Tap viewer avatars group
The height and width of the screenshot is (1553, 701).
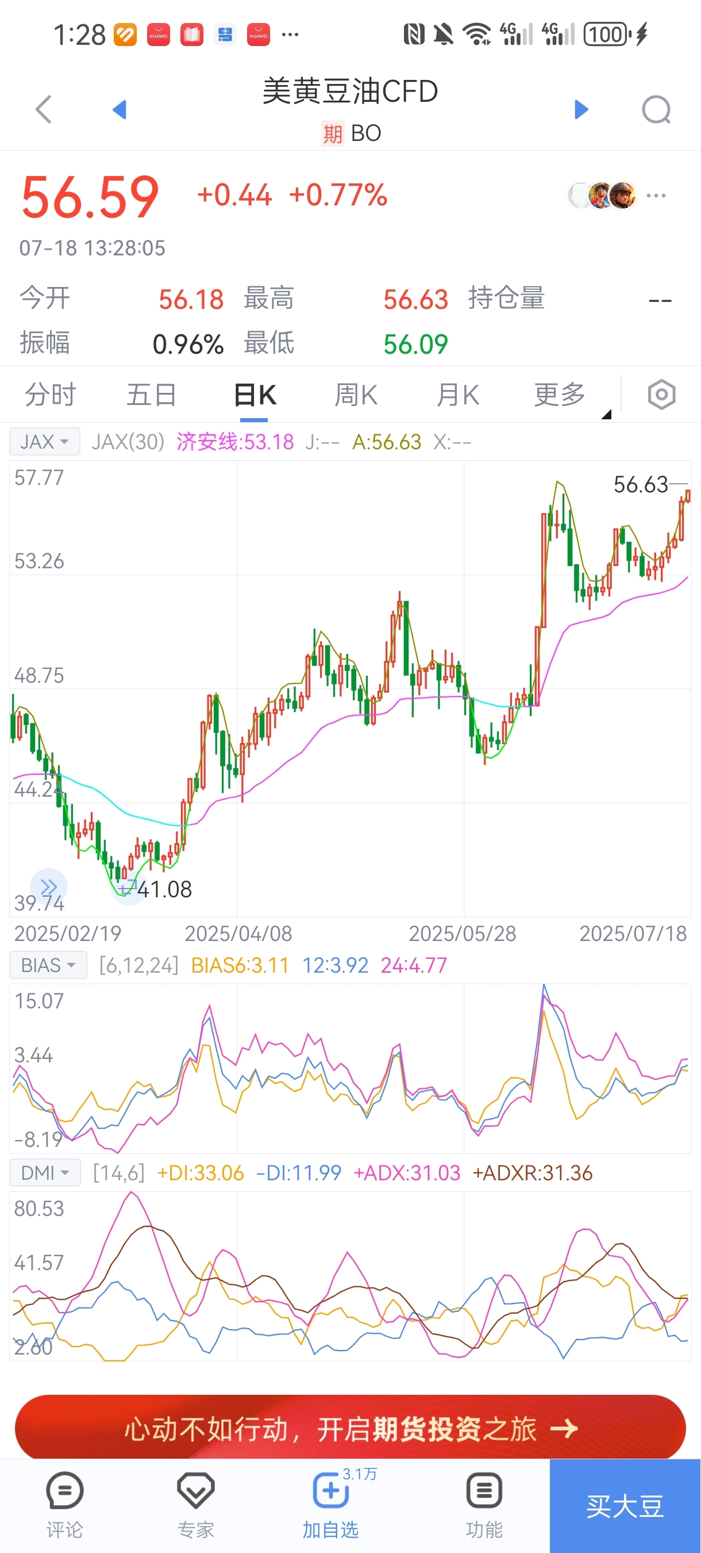[x=602, y=196]
